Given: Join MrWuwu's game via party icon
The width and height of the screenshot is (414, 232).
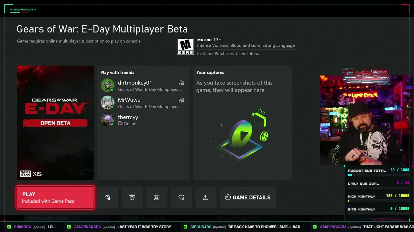Looking at the screenshot, I should (x=182, y=100).
